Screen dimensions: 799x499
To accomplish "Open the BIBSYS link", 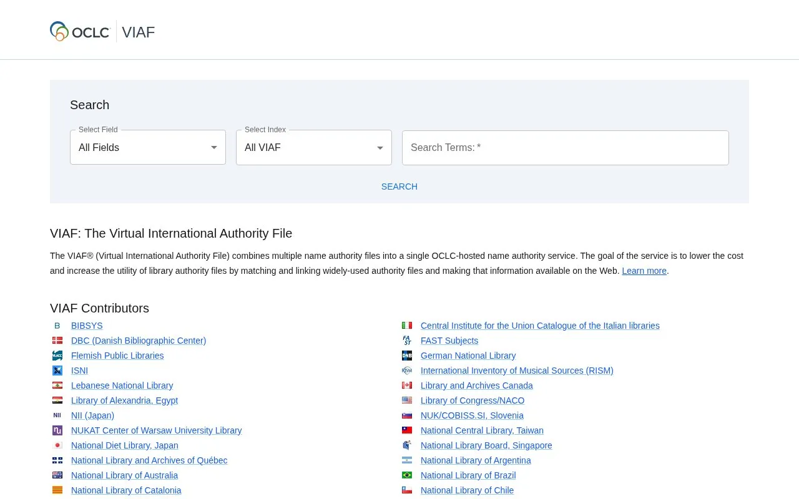I will [x=87, y=326].
